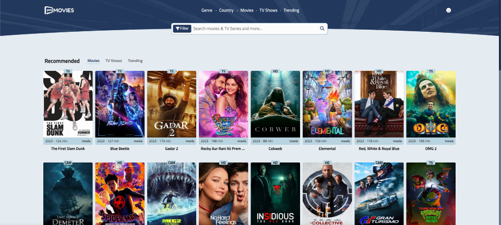Select the Movies tab under Recommended
The image size is (501, 225).
tap(93, 60)
